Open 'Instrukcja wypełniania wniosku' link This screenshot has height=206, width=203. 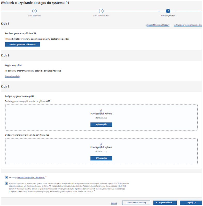(188, 25)
